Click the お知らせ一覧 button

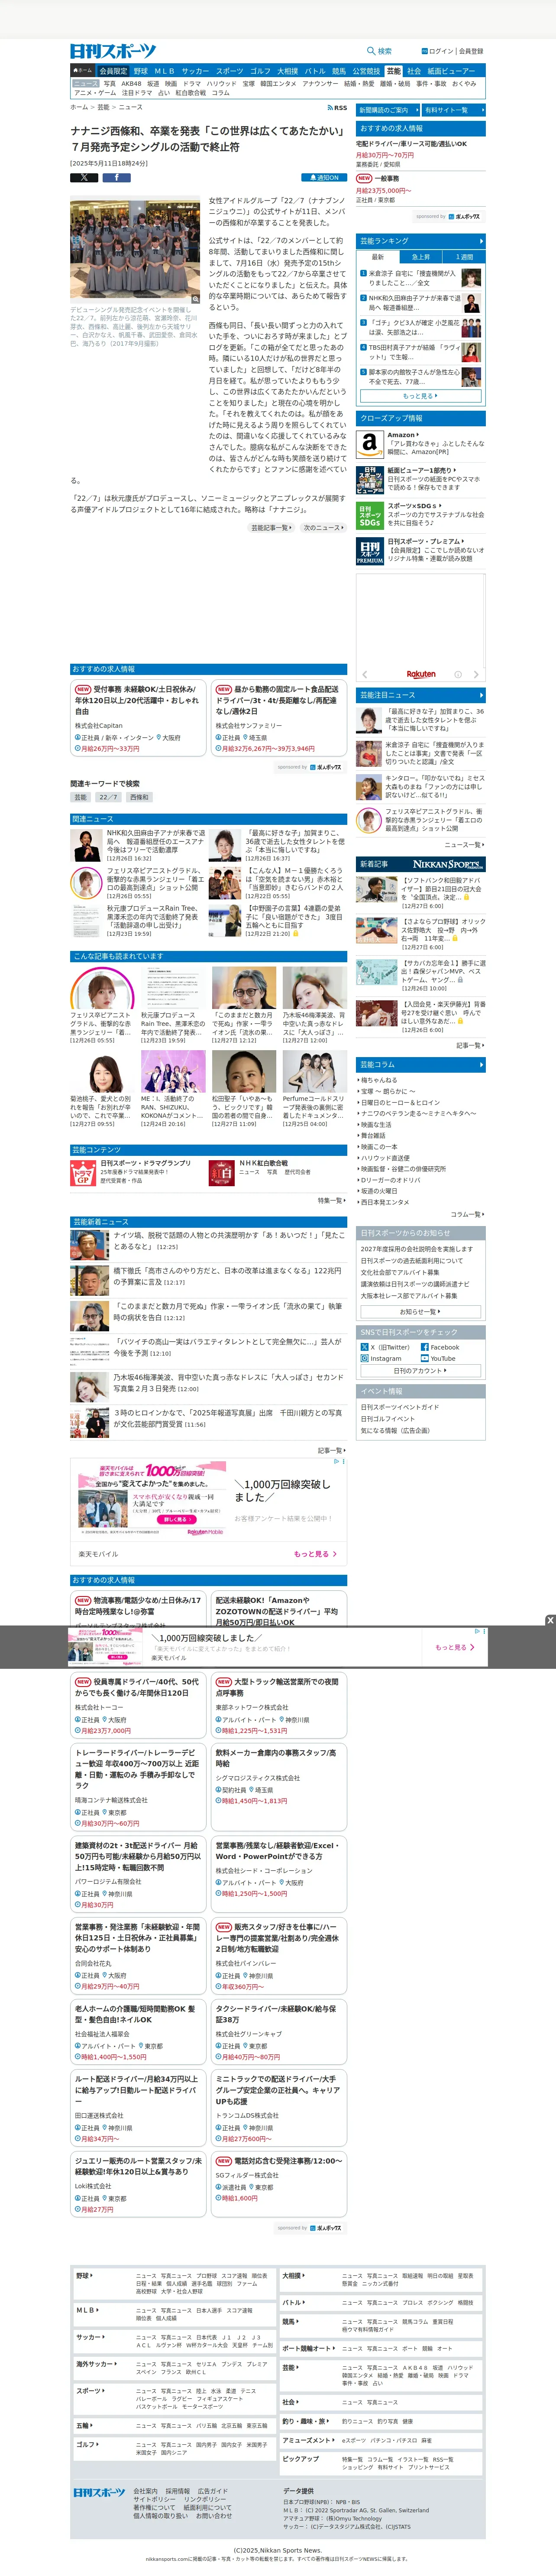pos(420,1311)
